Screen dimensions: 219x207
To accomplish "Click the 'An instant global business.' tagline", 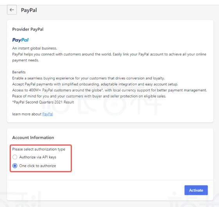I will coord(34,48).
